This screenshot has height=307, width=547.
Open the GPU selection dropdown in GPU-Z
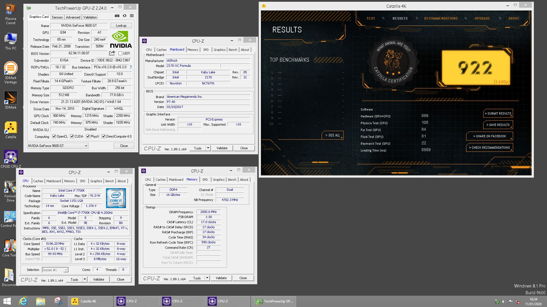58,146
